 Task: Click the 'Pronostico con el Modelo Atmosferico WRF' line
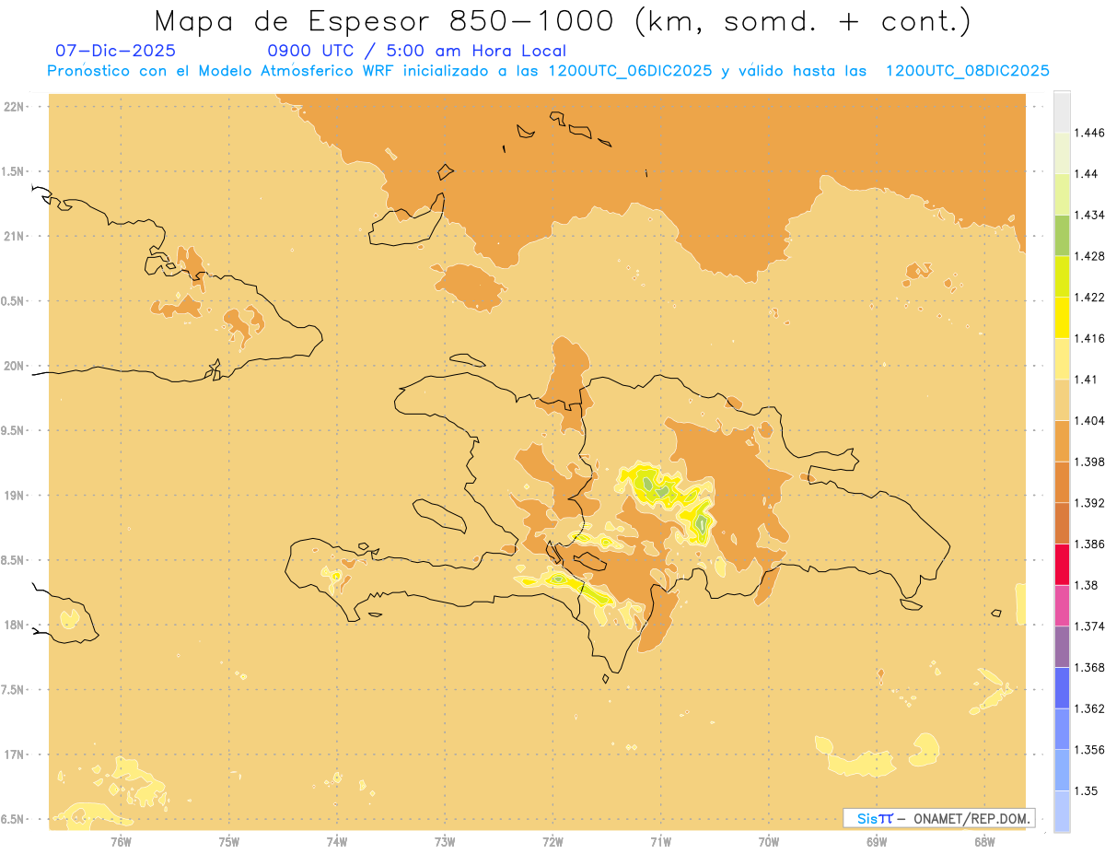click(x=548, y=71)
